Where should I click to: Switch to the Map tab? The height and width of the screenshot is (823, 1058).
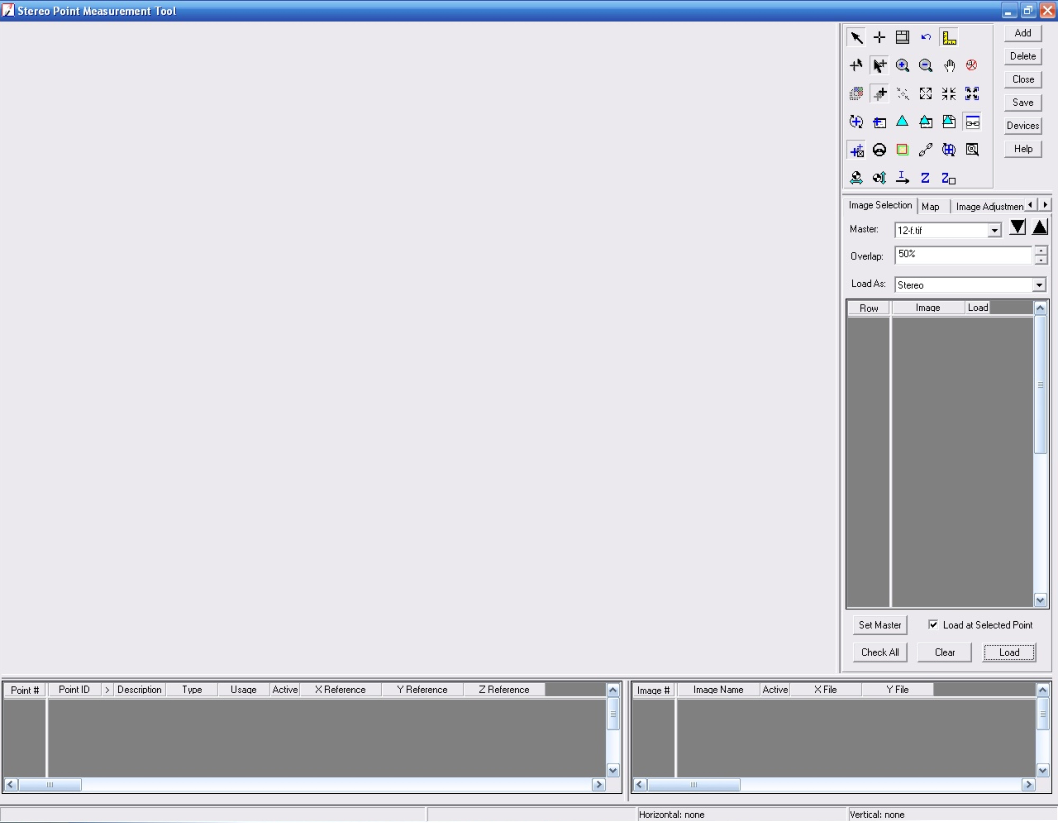(x=930, y=206)
